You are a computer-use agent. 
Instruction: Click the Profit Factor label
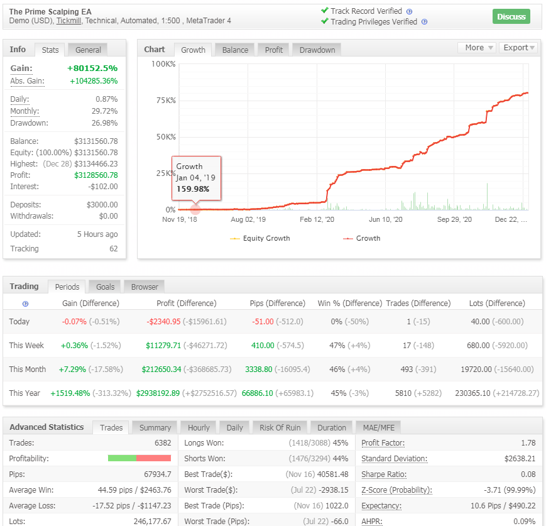coord(383,443)
